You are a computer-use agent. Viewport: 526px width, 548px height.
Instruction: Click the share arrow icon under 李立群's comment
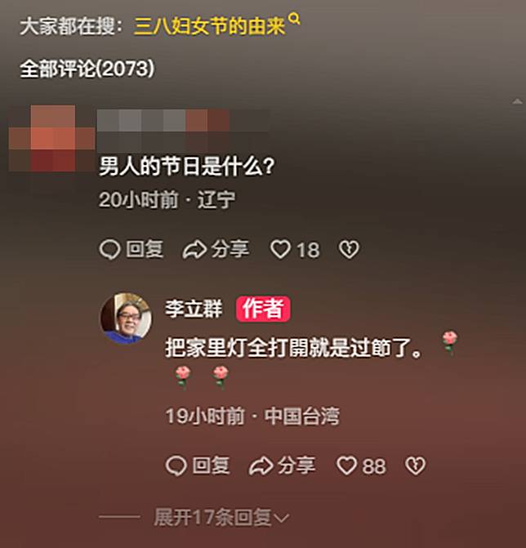coord(261,466)
